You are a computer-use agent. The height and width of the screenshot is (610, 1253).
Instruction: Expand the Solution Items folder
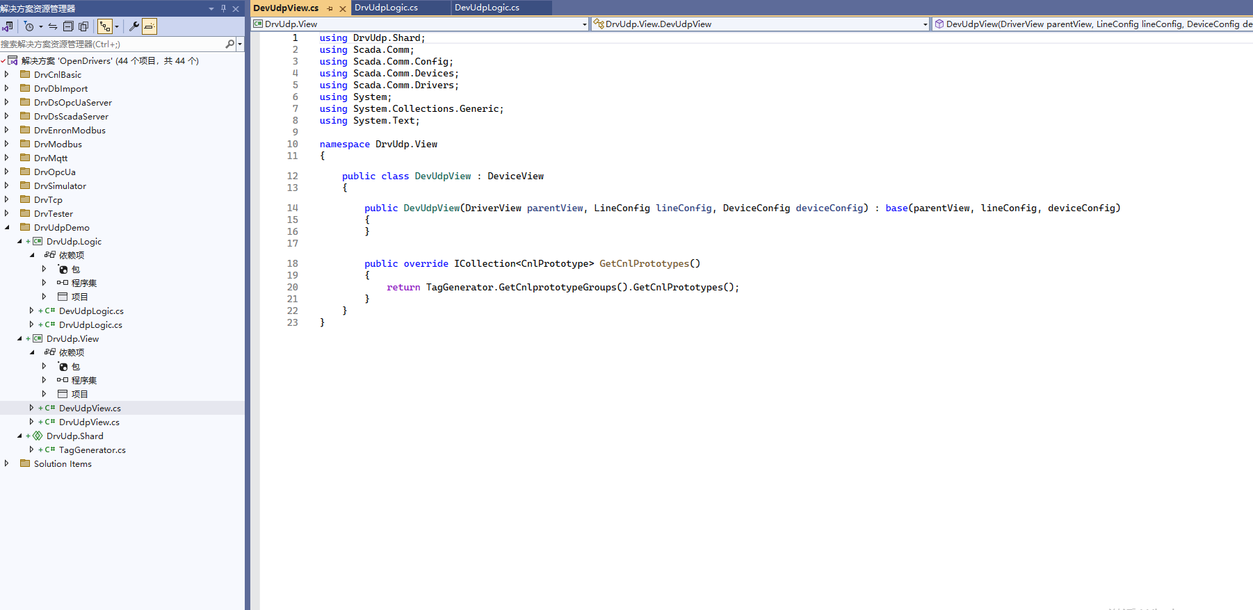(x=7, y=463)
